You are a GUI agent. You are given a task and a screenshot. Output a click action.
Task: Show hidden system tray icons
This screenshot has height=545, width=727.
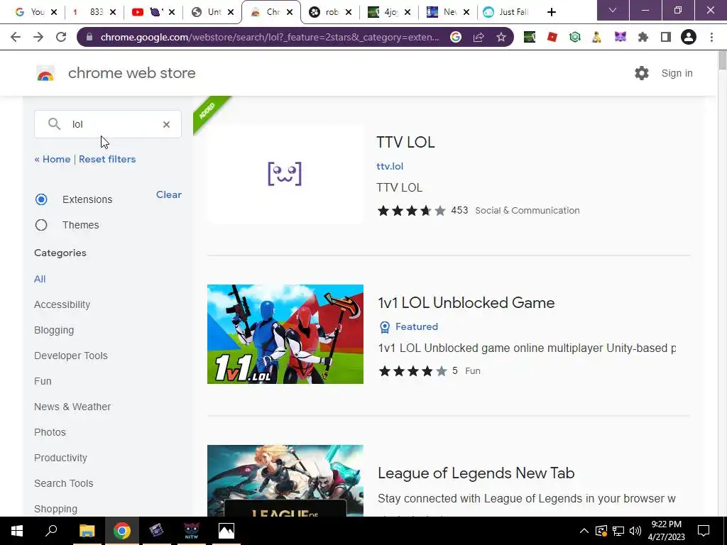pos(584,531)
